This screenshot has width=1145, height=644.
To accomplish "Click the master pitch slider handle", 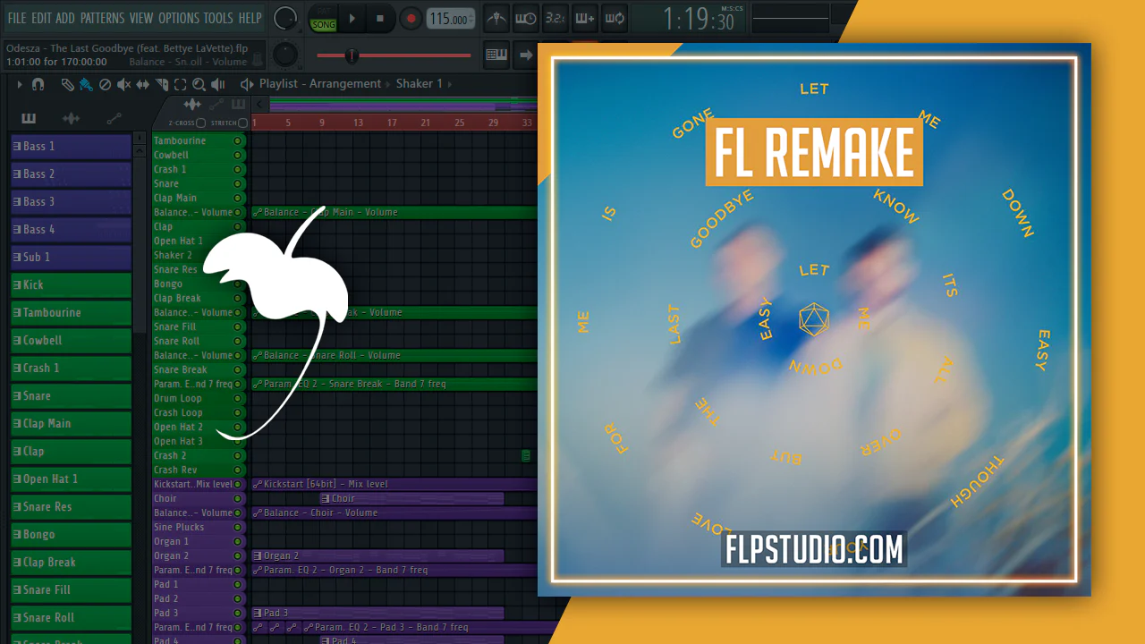I will point(352,55).
